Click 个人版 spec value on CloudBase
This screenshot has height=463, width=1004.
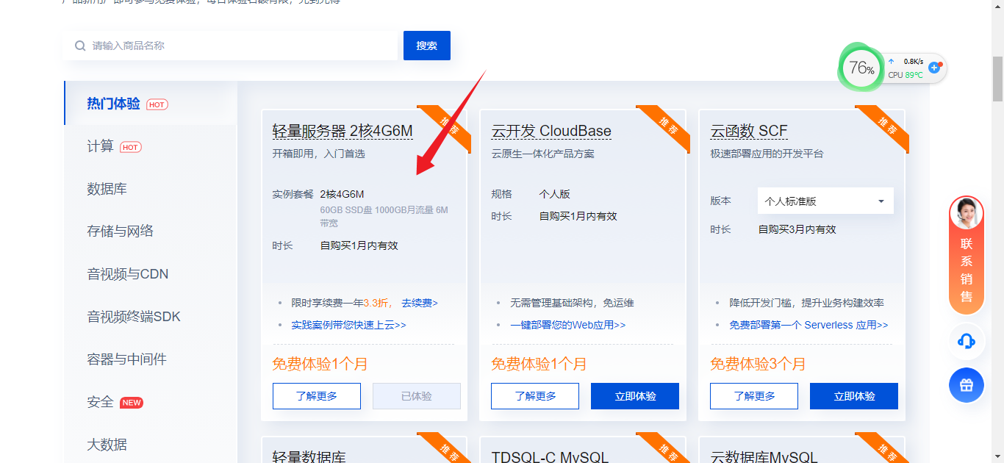[x=554, y=194]
